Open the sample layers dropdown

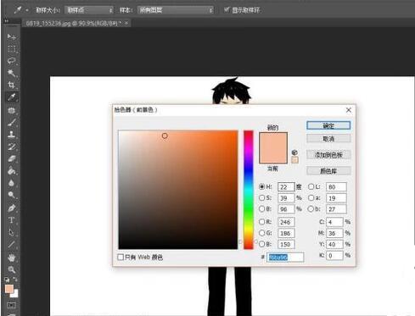(176, 10)
